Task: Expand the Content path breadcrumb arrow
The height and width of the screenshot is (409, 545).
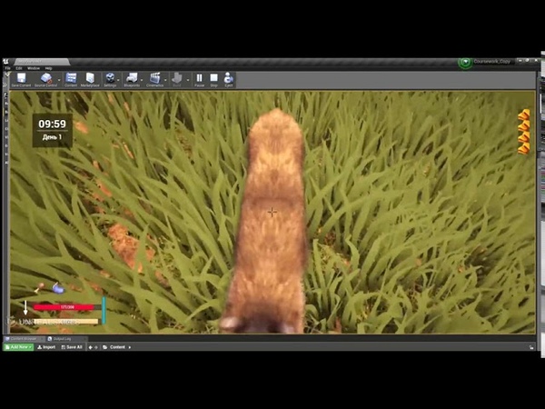Action: pos(128,347)
